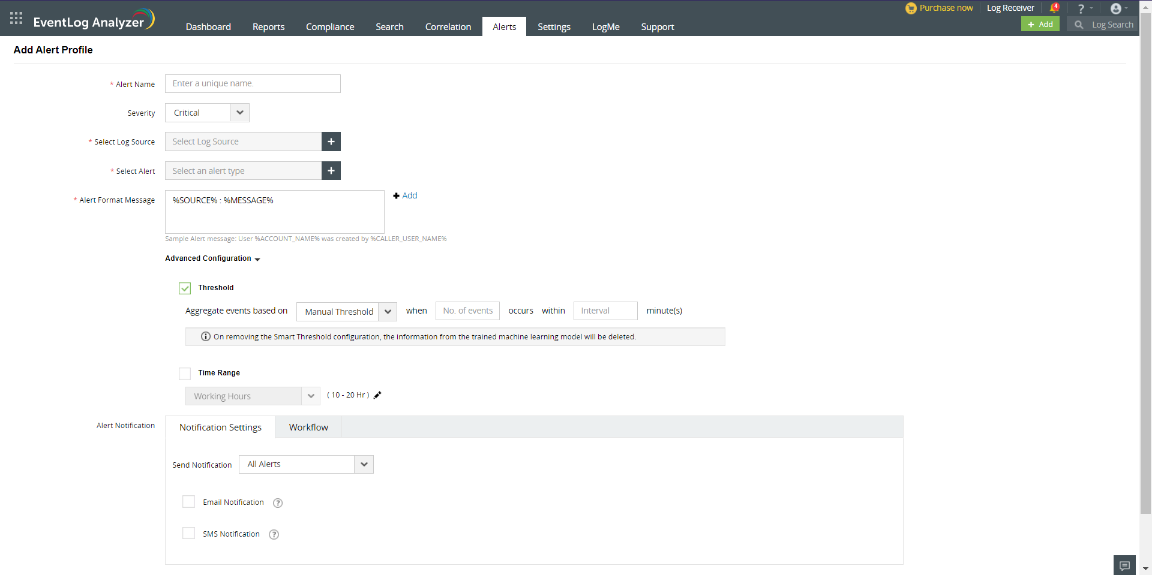Click the Purchase now cart icon
The height and width of the screenshot is (575, 1152).
coord(911,8)
